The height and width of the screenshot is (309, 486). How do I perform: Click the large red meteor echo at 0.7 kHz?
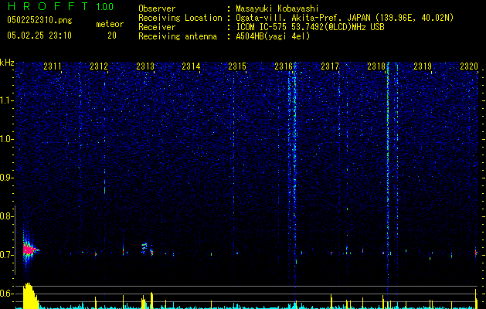29,250
